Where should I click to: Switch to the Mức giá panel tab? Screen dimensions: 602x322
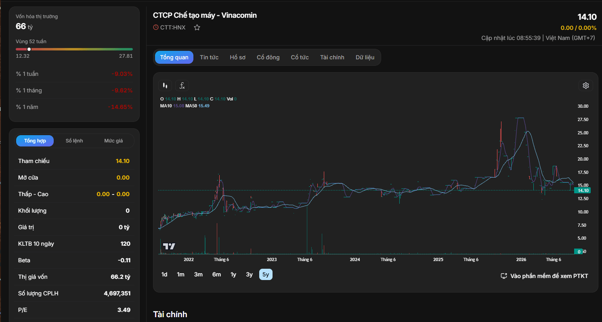113,141
